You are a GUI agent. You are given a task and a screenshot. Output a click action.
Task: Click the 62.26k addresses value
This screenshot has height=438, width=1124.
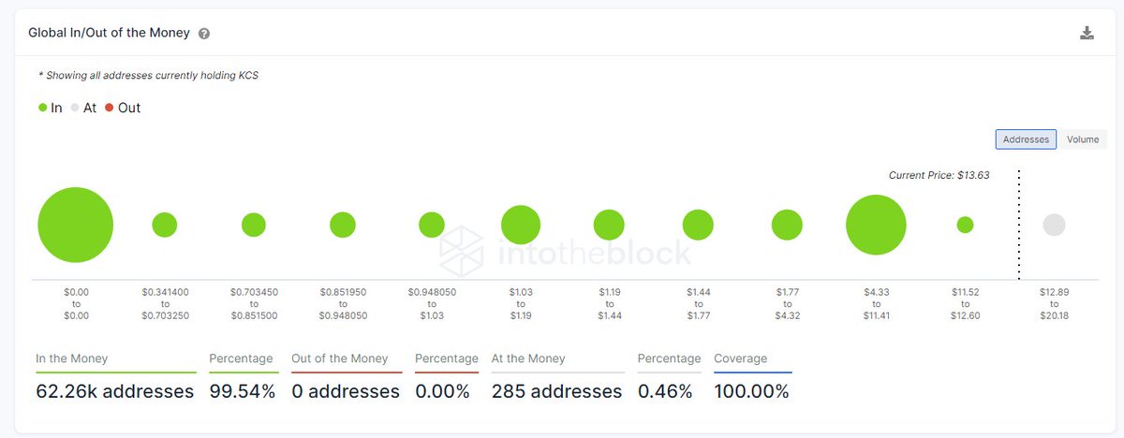point(115,391)
